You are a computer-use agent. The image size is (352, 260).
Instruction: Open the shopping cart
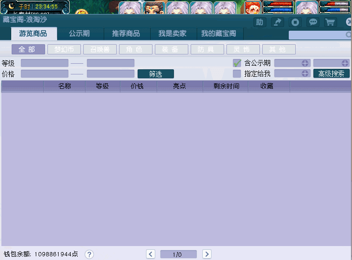330,22
